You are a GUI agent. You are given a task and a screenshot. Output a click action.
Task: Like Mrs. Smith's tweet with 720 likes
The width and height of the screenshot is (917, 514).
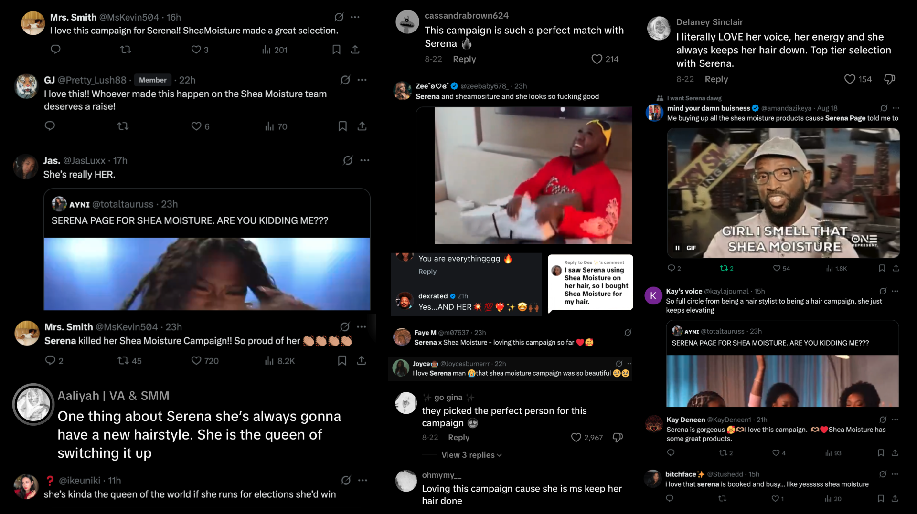[196, 361]
